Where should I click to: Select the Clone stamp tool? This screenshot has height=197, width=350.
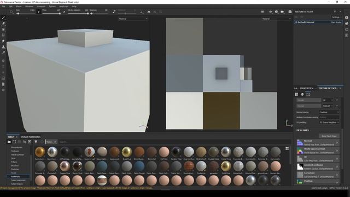(x=3, y=47)
